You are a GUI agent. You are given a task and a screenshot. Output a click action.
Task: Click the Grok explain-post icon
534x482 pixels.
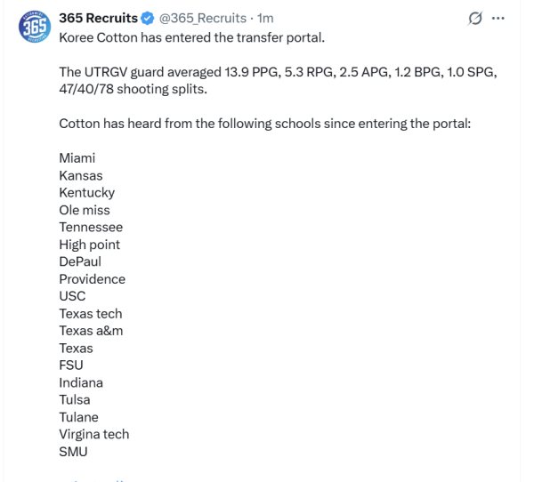coord(475,19)
